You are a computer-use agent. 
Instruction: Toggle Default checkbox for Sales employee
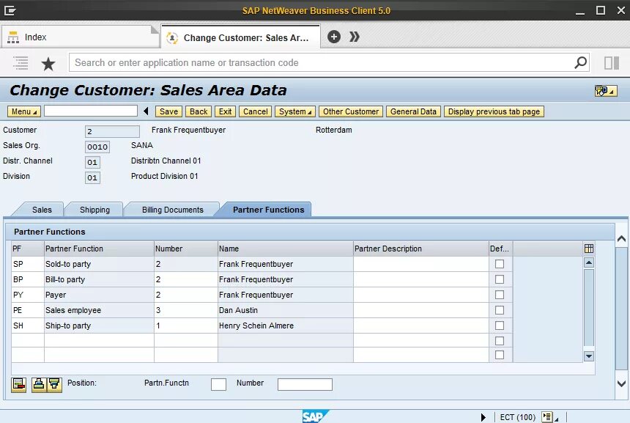point(500,310)
